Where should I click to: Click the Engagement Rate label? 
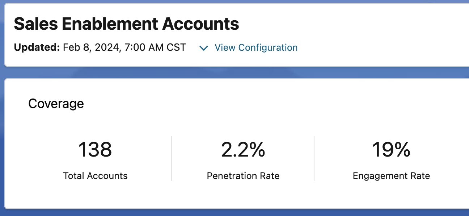click(x=391, y=176)
